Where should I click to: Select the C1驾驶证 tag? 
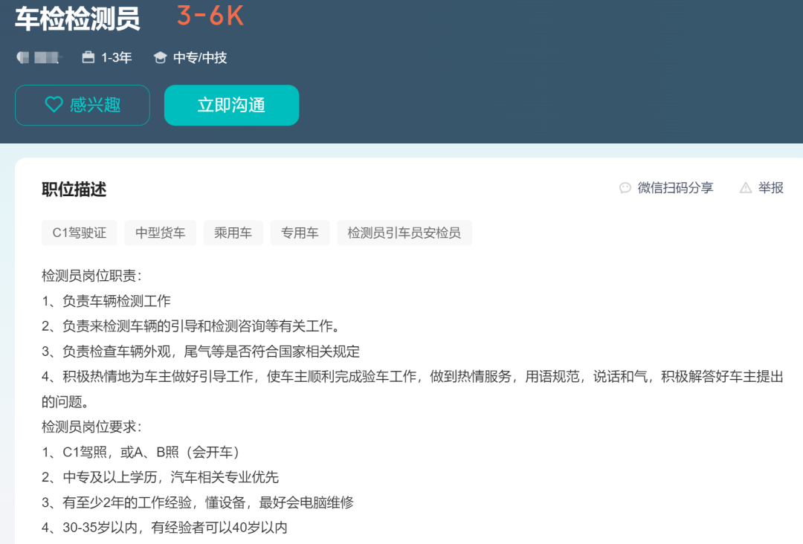click(x=80, y=233)
